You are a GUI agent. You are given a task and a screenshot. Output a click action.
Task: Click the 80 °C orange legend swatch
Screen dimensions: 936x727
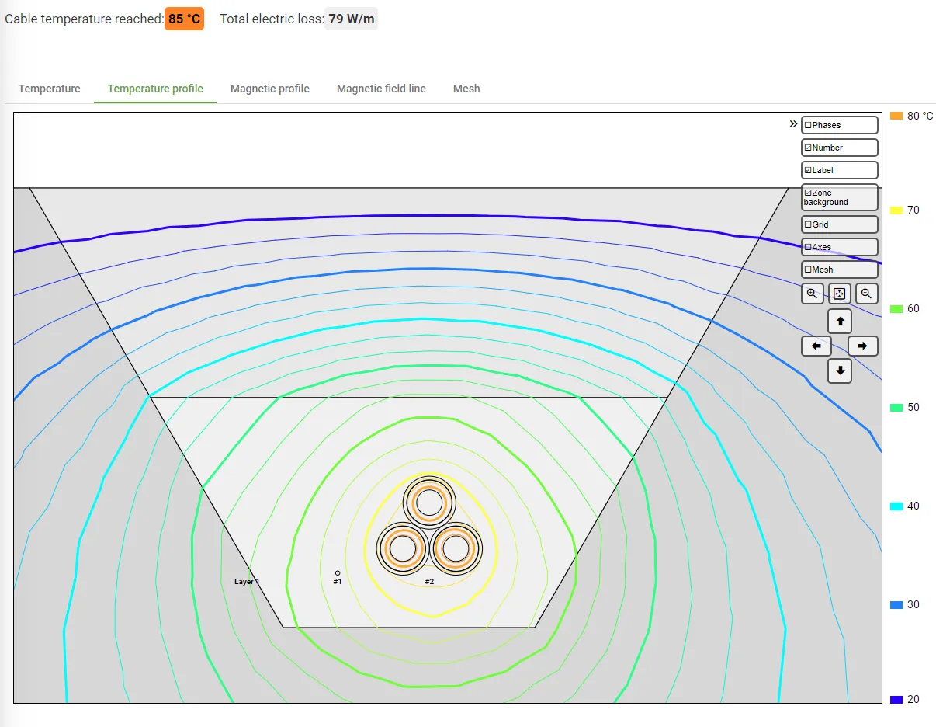[x=896, y=116]
